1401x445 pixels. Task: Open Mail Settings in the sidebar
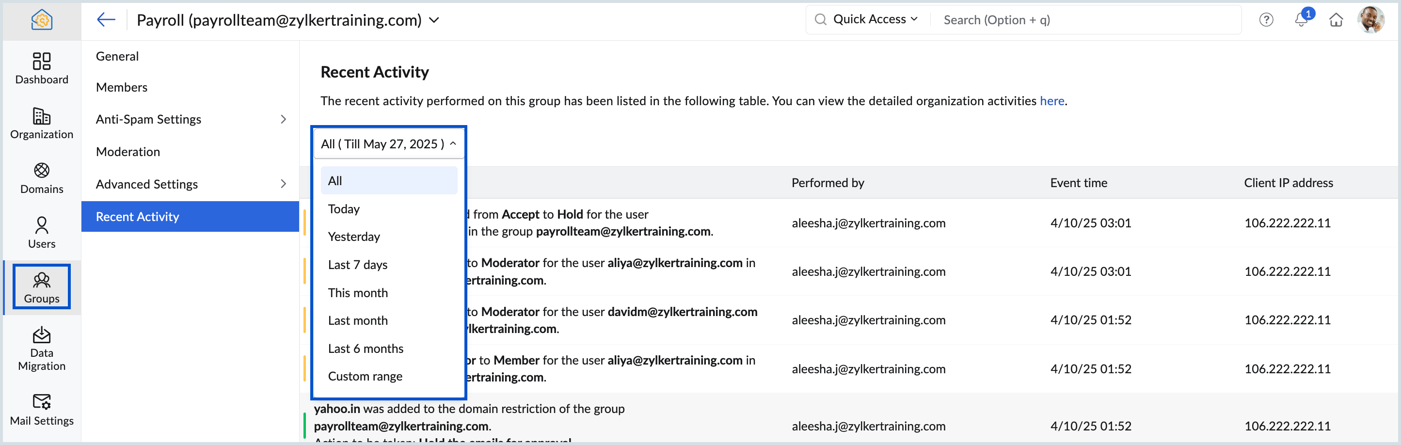click(x=41, y=410)
